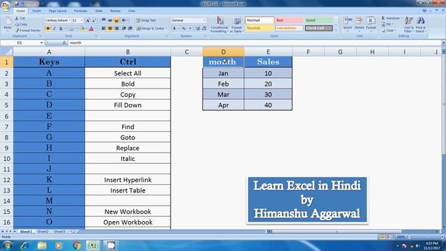Click the Insert cells icon
This screenshot has width=446, height=251.
[348, 23]
